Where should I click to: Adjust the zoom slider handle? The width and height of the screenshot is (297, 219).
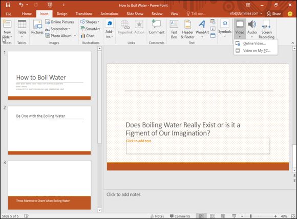[251, 216]
